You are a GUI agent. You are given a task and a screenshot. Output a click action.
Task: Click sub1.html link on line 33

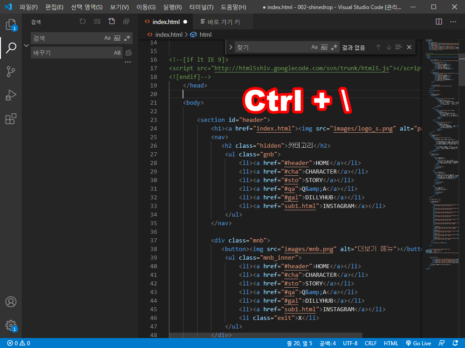(x=300, y=206)
